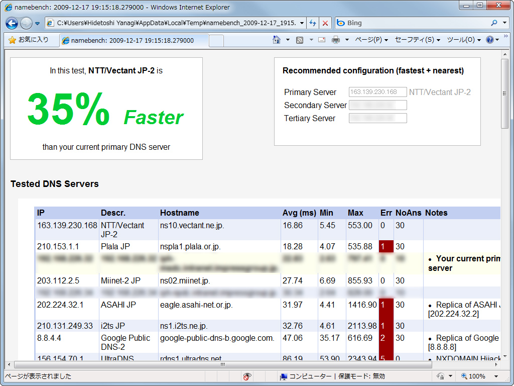514x386 pixels.
Task: Click the Tertiary Server field
Action: pyautogui.click(x=377, y=118)
